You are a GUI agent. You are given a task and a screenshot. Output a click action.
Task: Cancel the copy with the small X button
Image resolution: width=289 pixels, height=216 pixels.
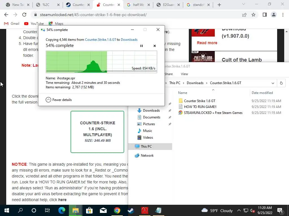click(x=155, y=46)
